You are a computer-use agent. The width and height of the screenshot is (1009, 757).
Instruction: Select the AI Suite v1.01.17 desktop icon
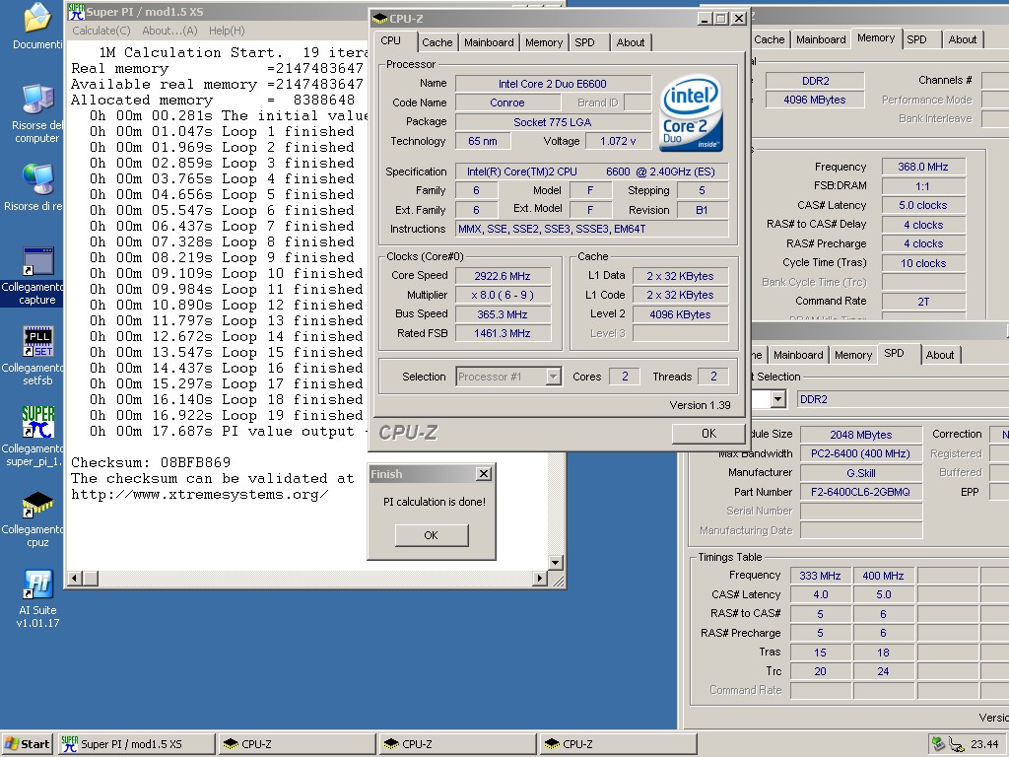[37, 585]
